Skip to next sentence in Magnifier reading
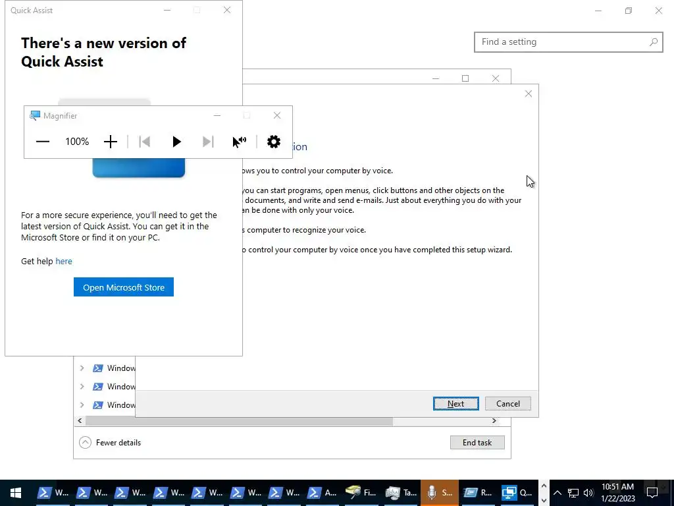Viewport: 674px width, 506px height. point(207,142)
